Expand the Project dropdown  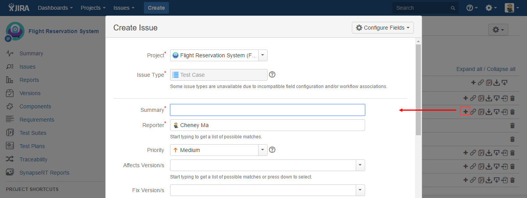coord(263,55)
